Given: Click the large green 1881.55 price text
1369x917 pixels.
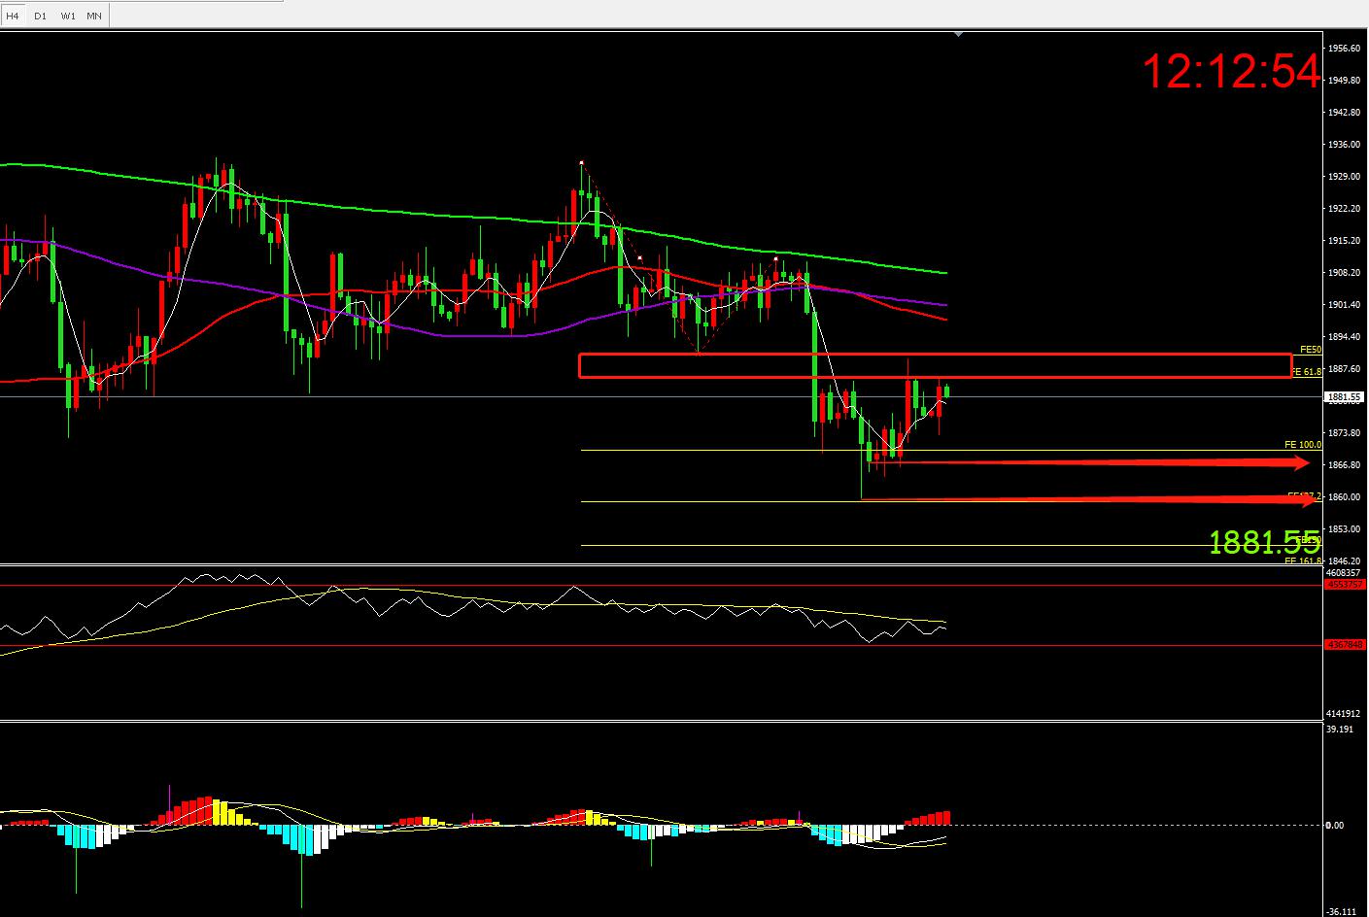Looking at the screenshot, I should pos(1265,542).
